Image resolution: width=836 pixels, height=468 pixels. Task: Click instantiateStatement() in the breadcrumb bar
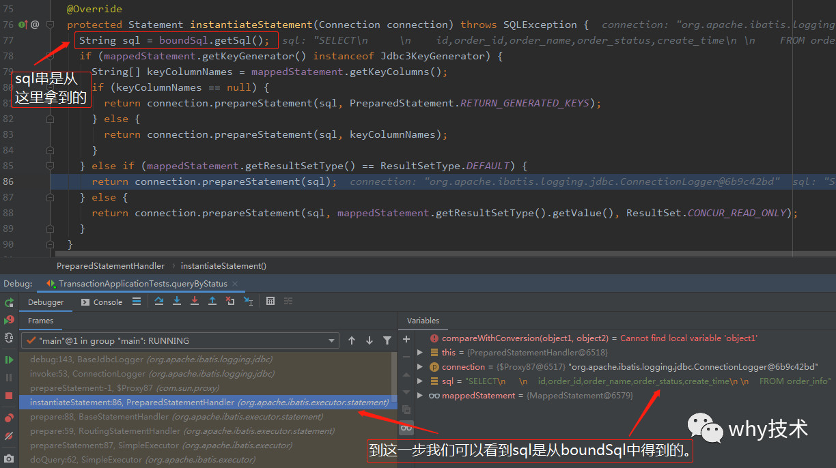point(223,266)
